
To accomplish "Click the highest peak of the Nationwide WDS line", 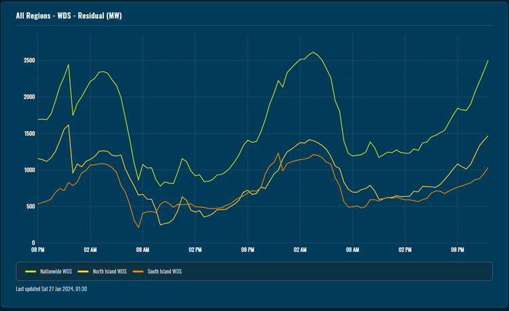I will (313, 52).
